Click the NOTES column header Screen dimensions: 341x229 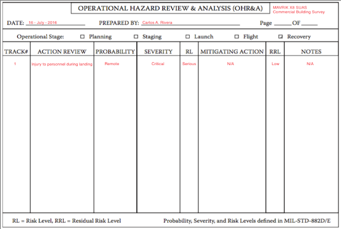point(311,52)
